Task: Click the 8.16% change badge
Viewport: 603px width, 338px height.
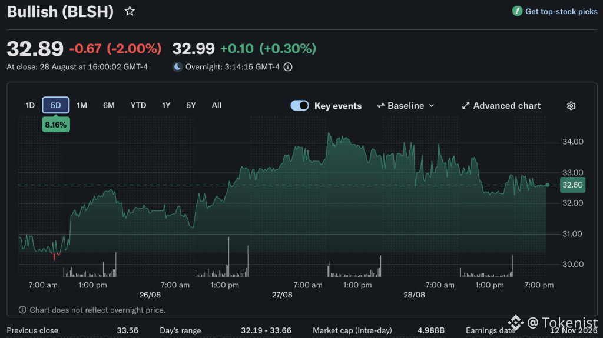Action: (x=56, y=125)
